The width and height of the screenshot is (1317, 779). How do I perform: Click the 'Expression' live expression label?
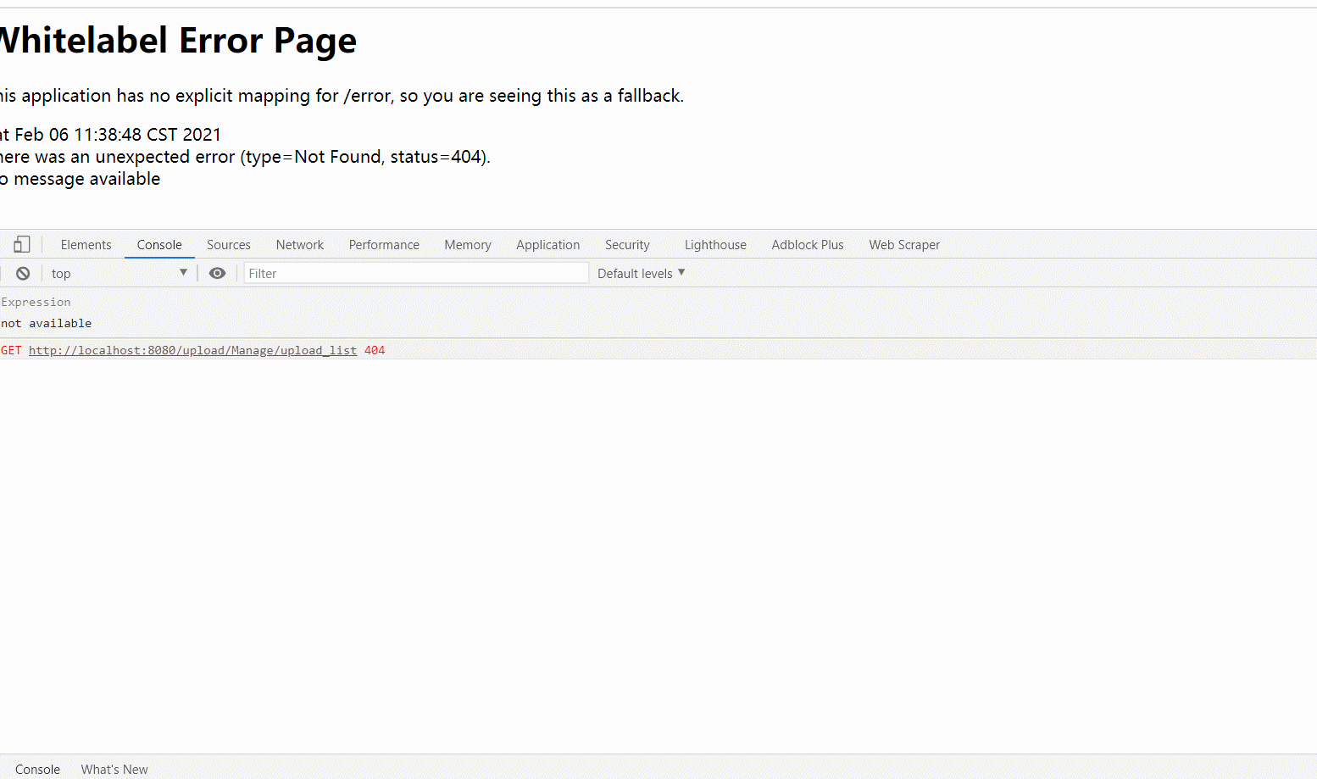pyautogui.click(x=36, y=302)
